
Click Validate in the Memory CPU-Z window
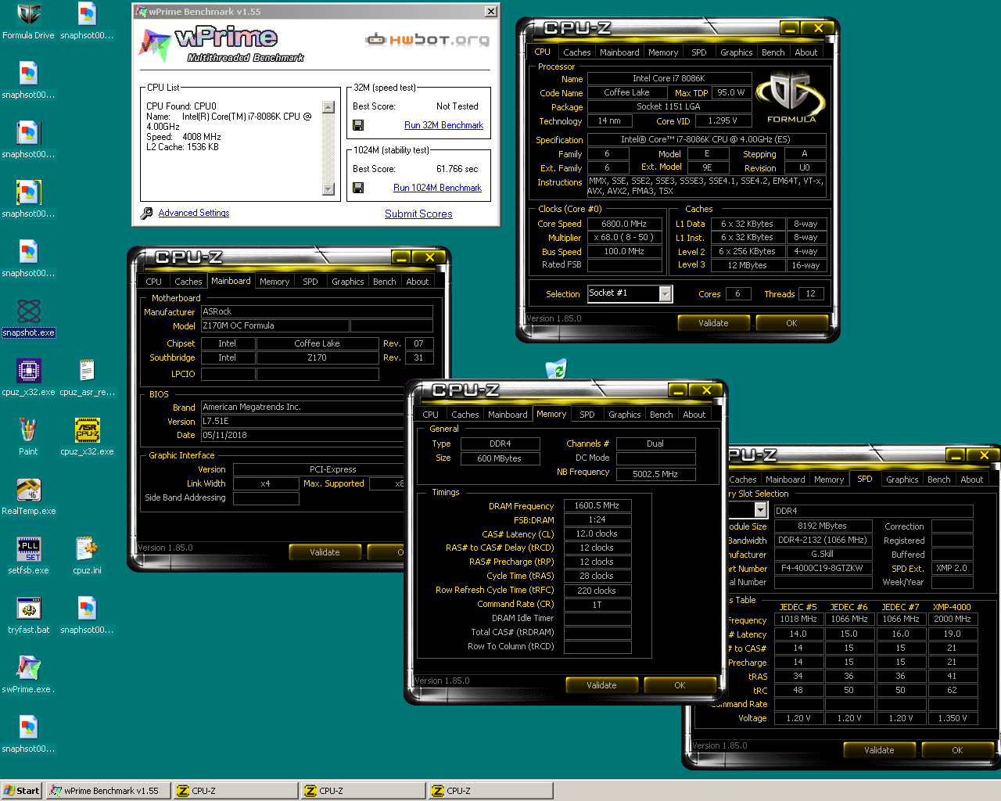pos(601,685)
